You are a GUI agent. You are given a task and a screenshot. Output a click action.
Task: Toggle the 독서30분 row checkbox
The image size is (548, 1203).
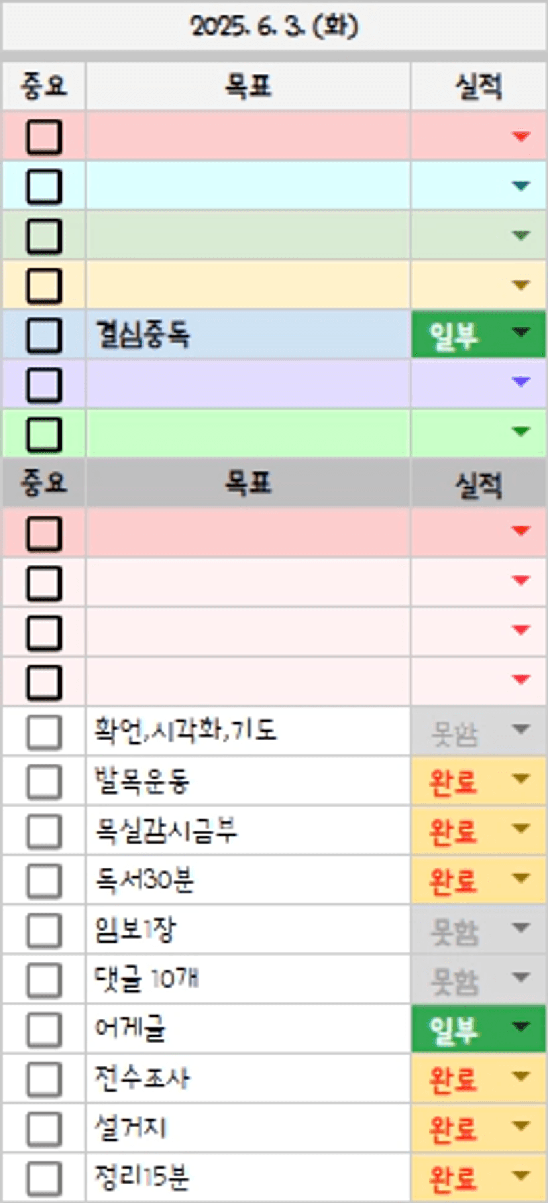coord(44,880)
